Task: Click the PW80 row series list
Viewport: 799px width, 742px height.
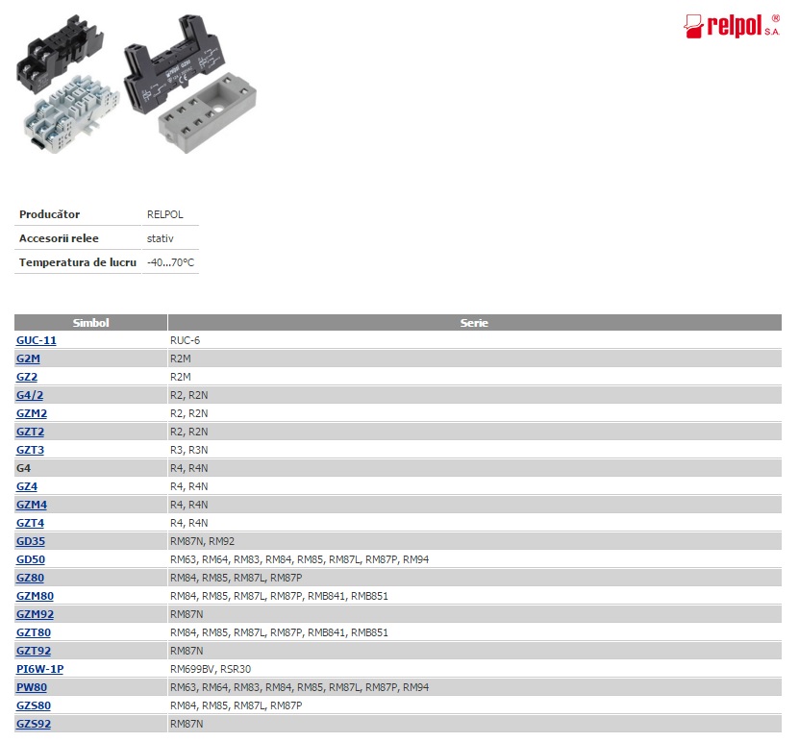Action: [x=300, y=687]
